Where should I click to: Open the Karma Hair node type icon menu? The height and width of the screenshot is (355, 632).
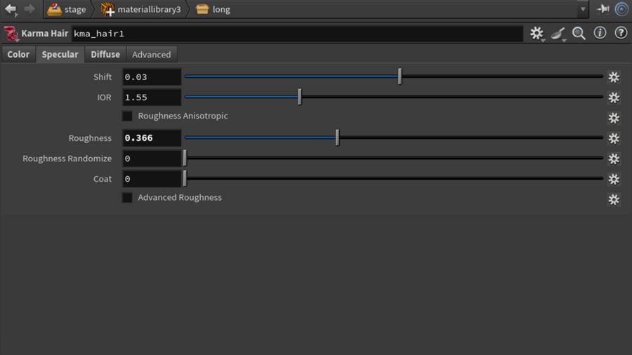11,34
